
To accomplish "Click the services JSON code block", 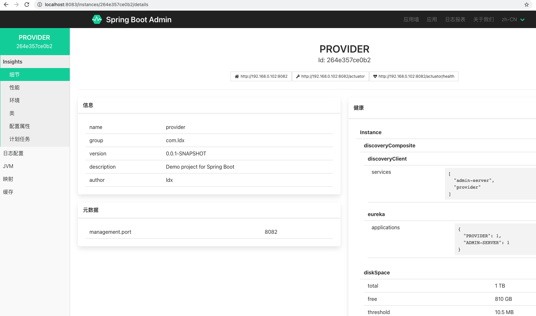I will (490, 184).
